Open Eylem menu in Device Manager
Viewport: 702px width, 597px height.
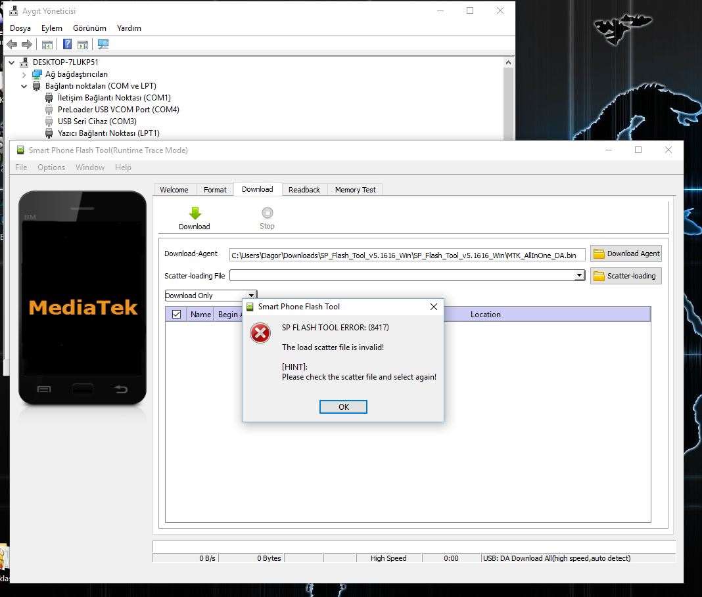pos(52,28)
